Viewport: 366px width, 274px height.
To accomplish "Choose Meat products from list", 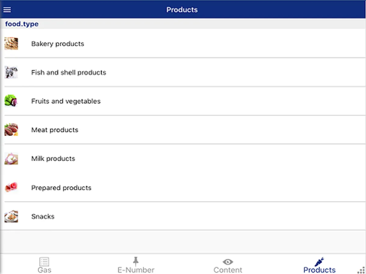I will 55,130.
